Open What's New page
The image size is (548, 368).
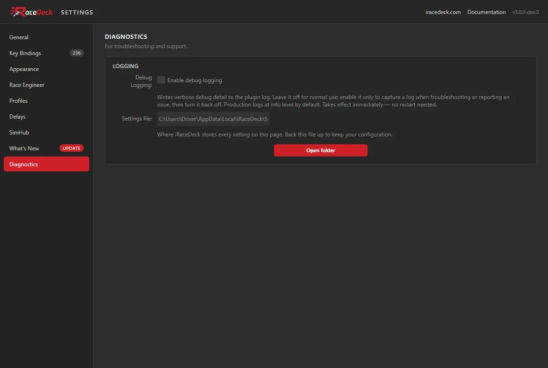pyautogui.click(x=46, y=149)
